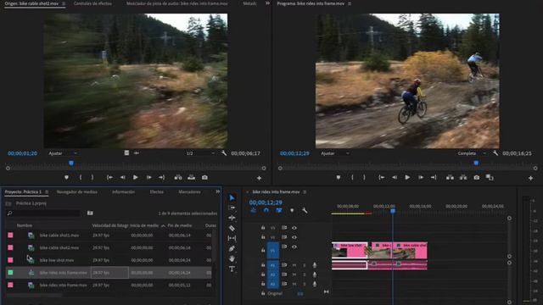Go to In point in Source monitor
This screenshot has height=305, width=543.
pos(109,177)
